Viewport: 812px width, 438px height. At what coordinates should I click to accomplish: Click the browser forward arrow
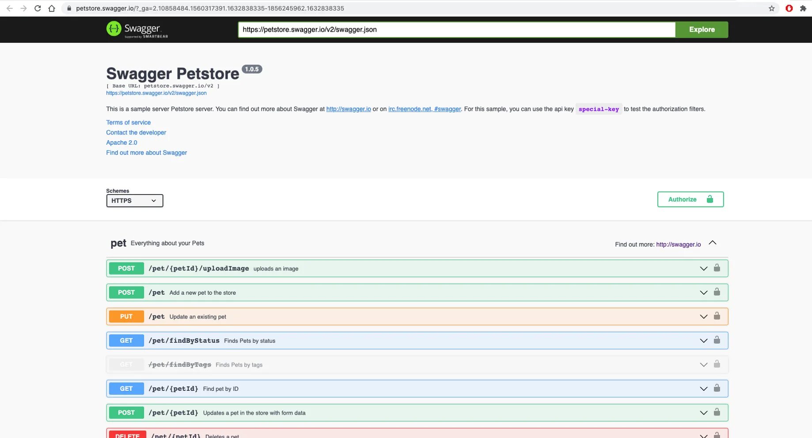pos(23,8)
